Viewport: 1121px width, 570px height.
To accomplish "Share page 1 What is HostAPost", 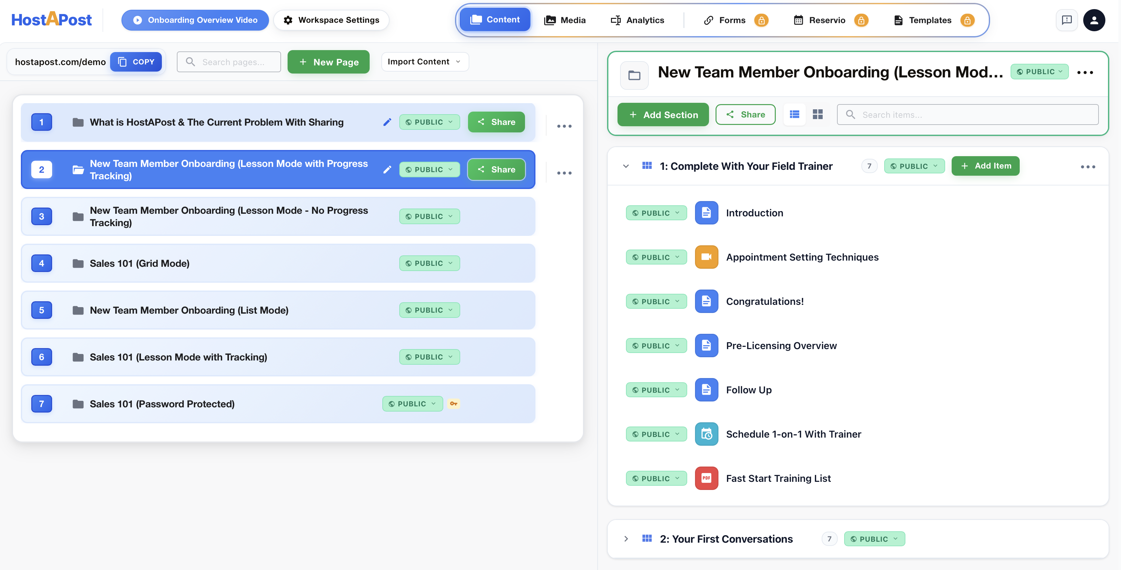I will pyautogui.click(x=496, y=122).
